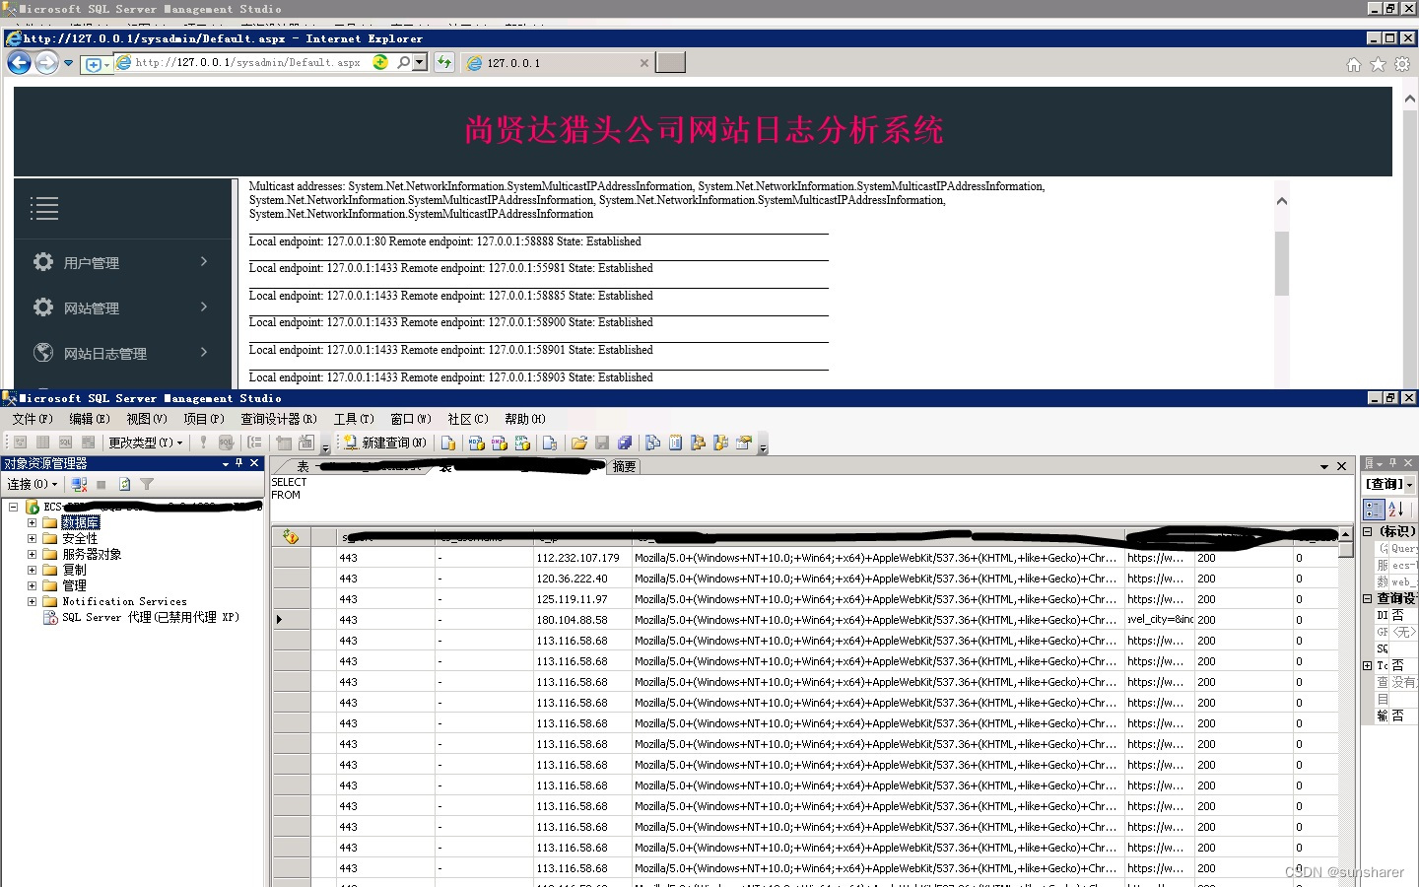Click the search magnifier in IE address bar
The width and height of the screenshot is (1419, 887).
click(404, 62)
